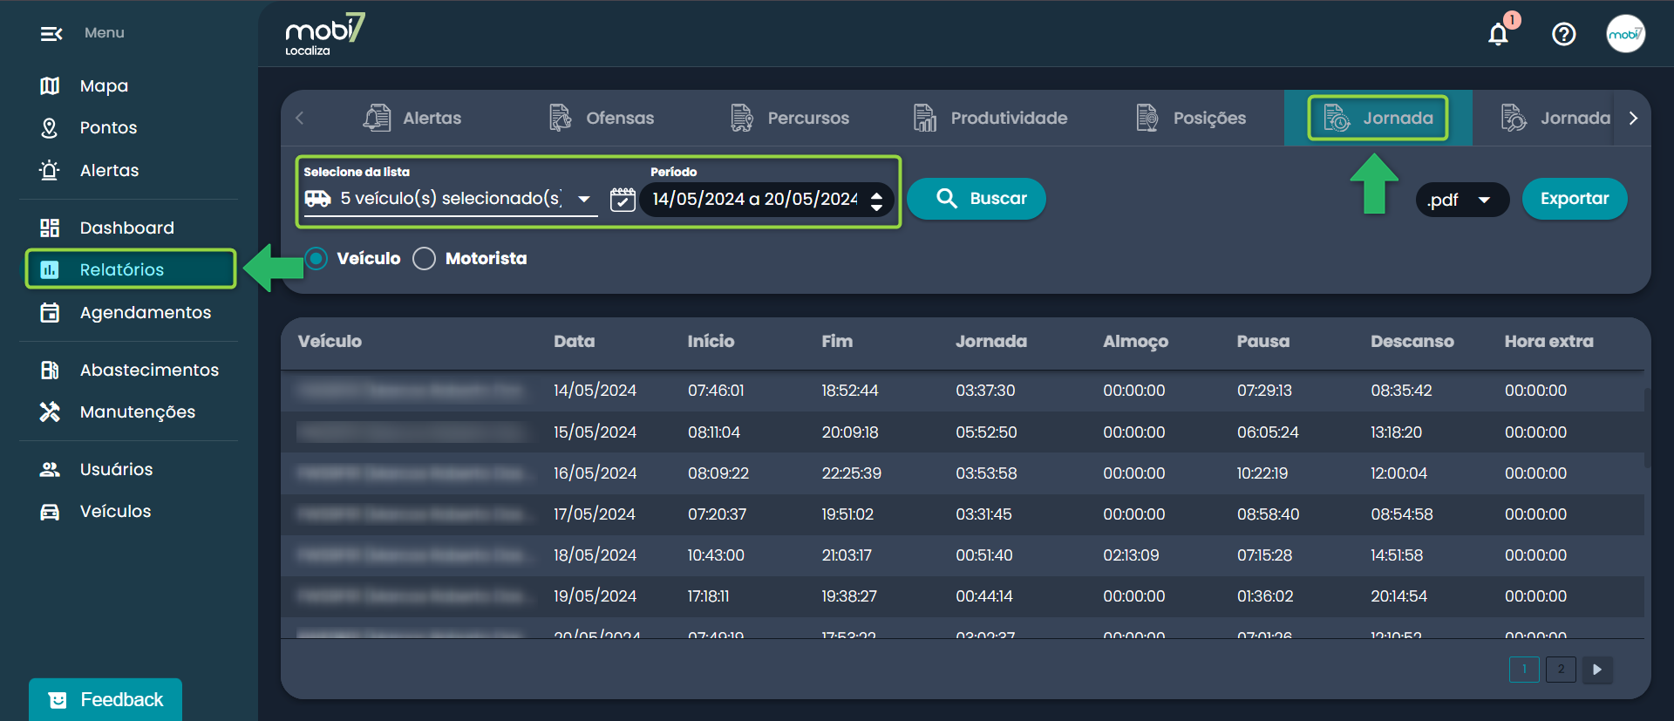Open the Feedback button
Viewport: 1674px width, 721px height.
(x=105, y=699)
